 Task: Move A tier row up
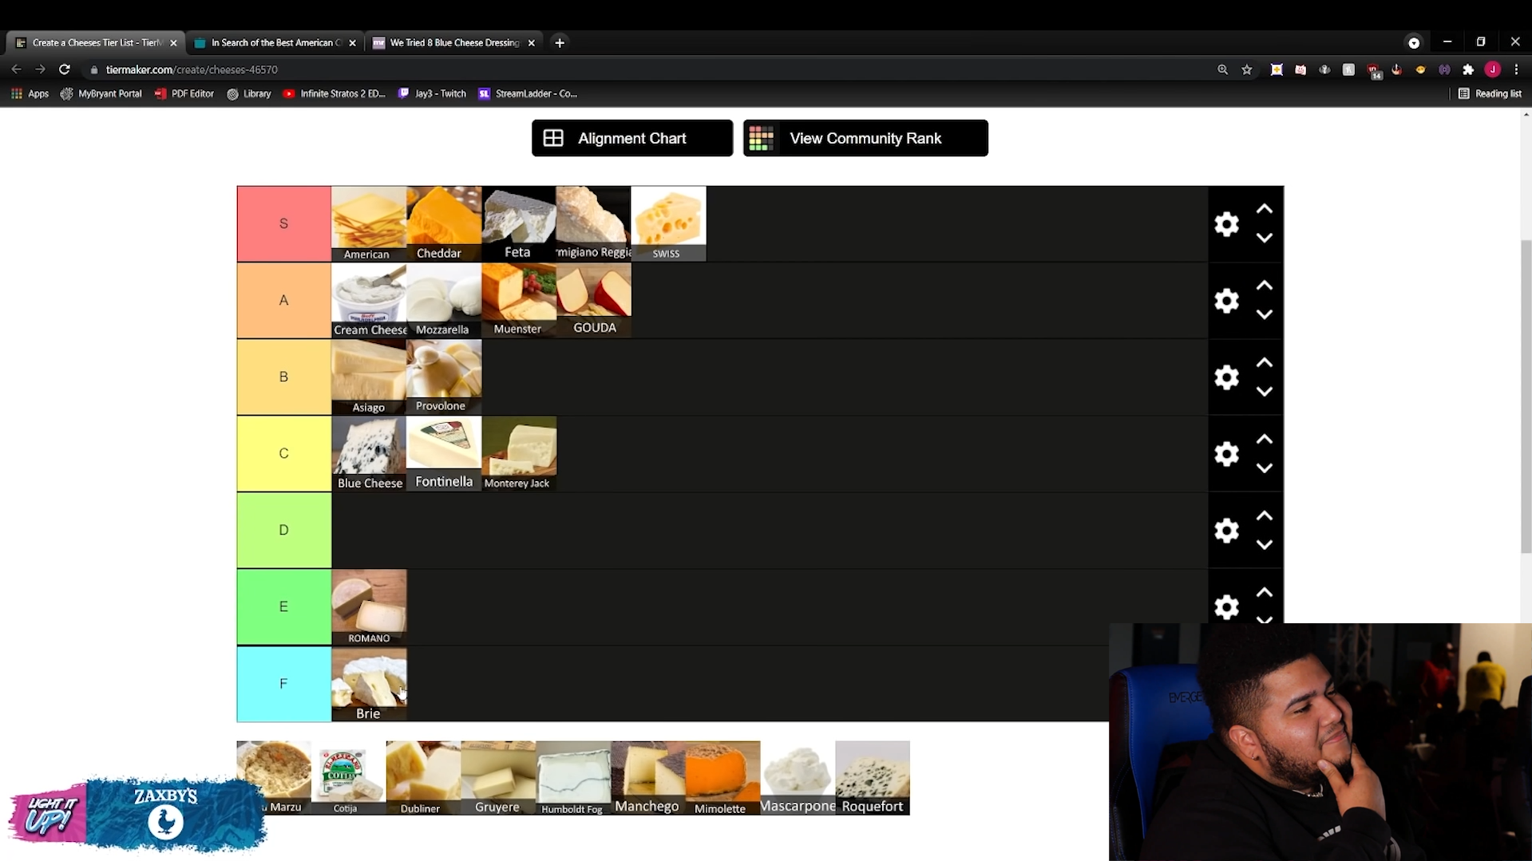[1265, 286]
